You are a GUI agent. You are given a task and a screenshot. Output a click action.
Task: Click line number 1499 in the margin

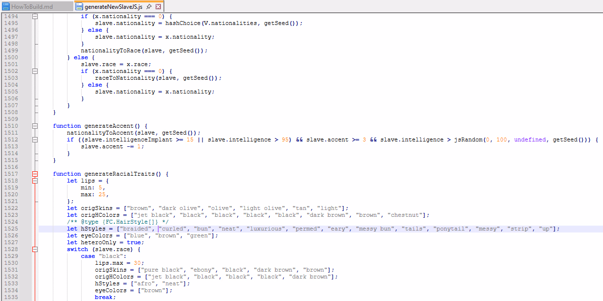[10, 50]
